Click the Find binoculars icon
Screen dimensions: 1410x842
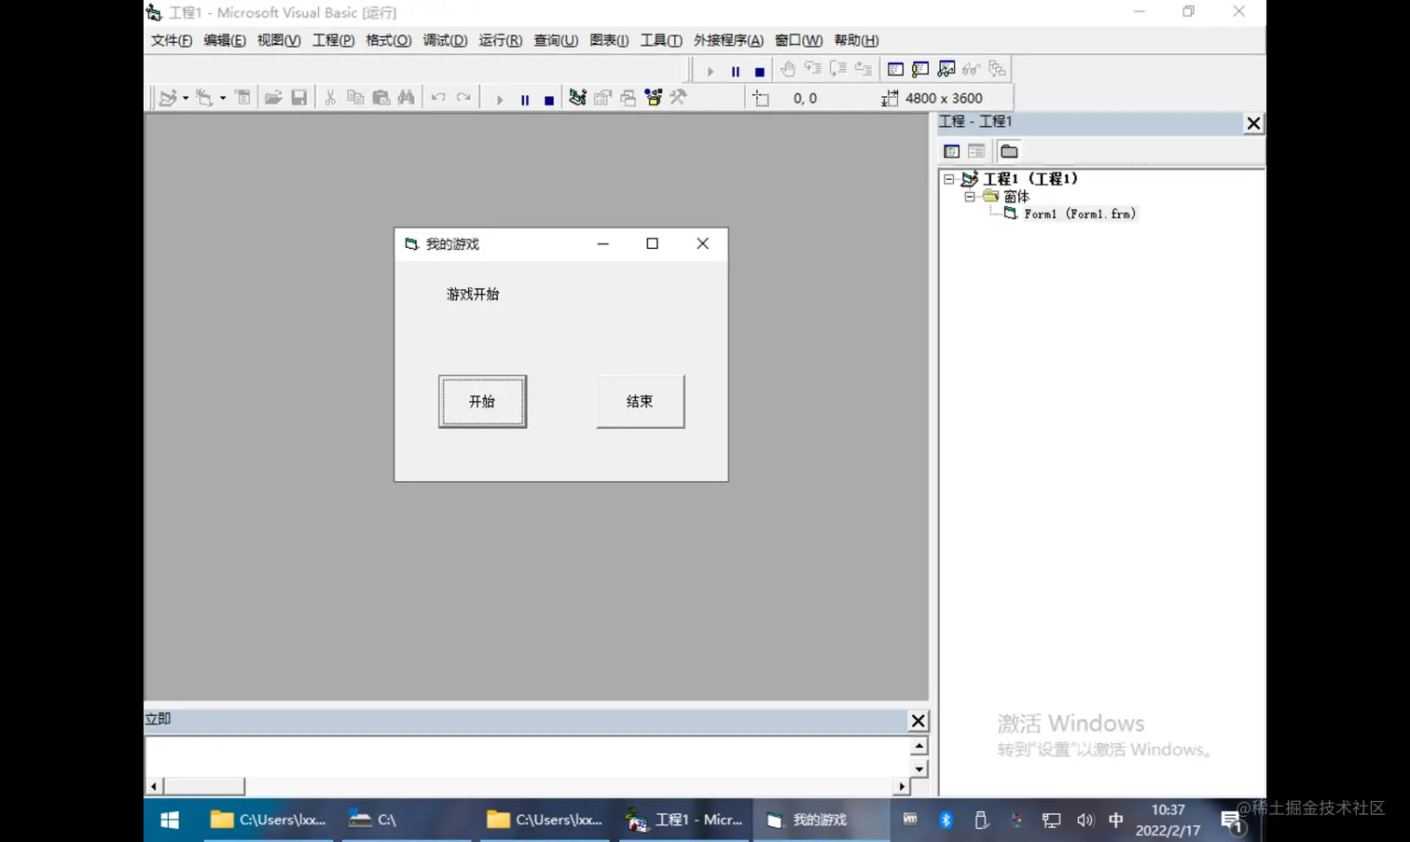click(x=407, y=98)
